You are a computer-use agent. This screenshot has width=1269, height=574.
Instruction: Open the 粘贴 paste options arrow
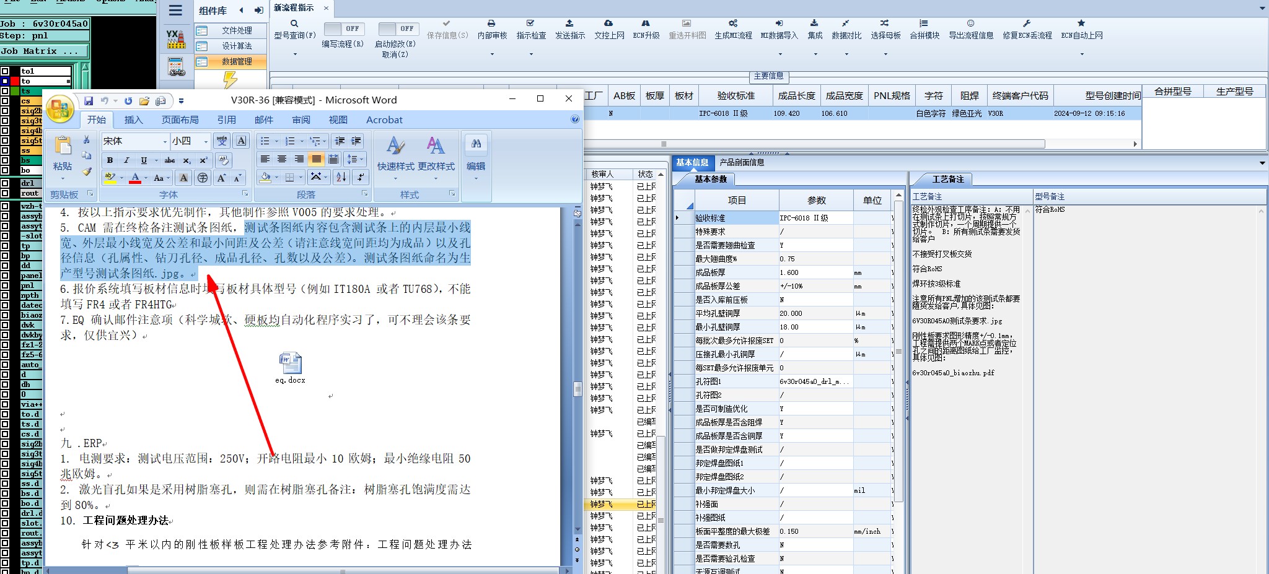tap(63, 178)
